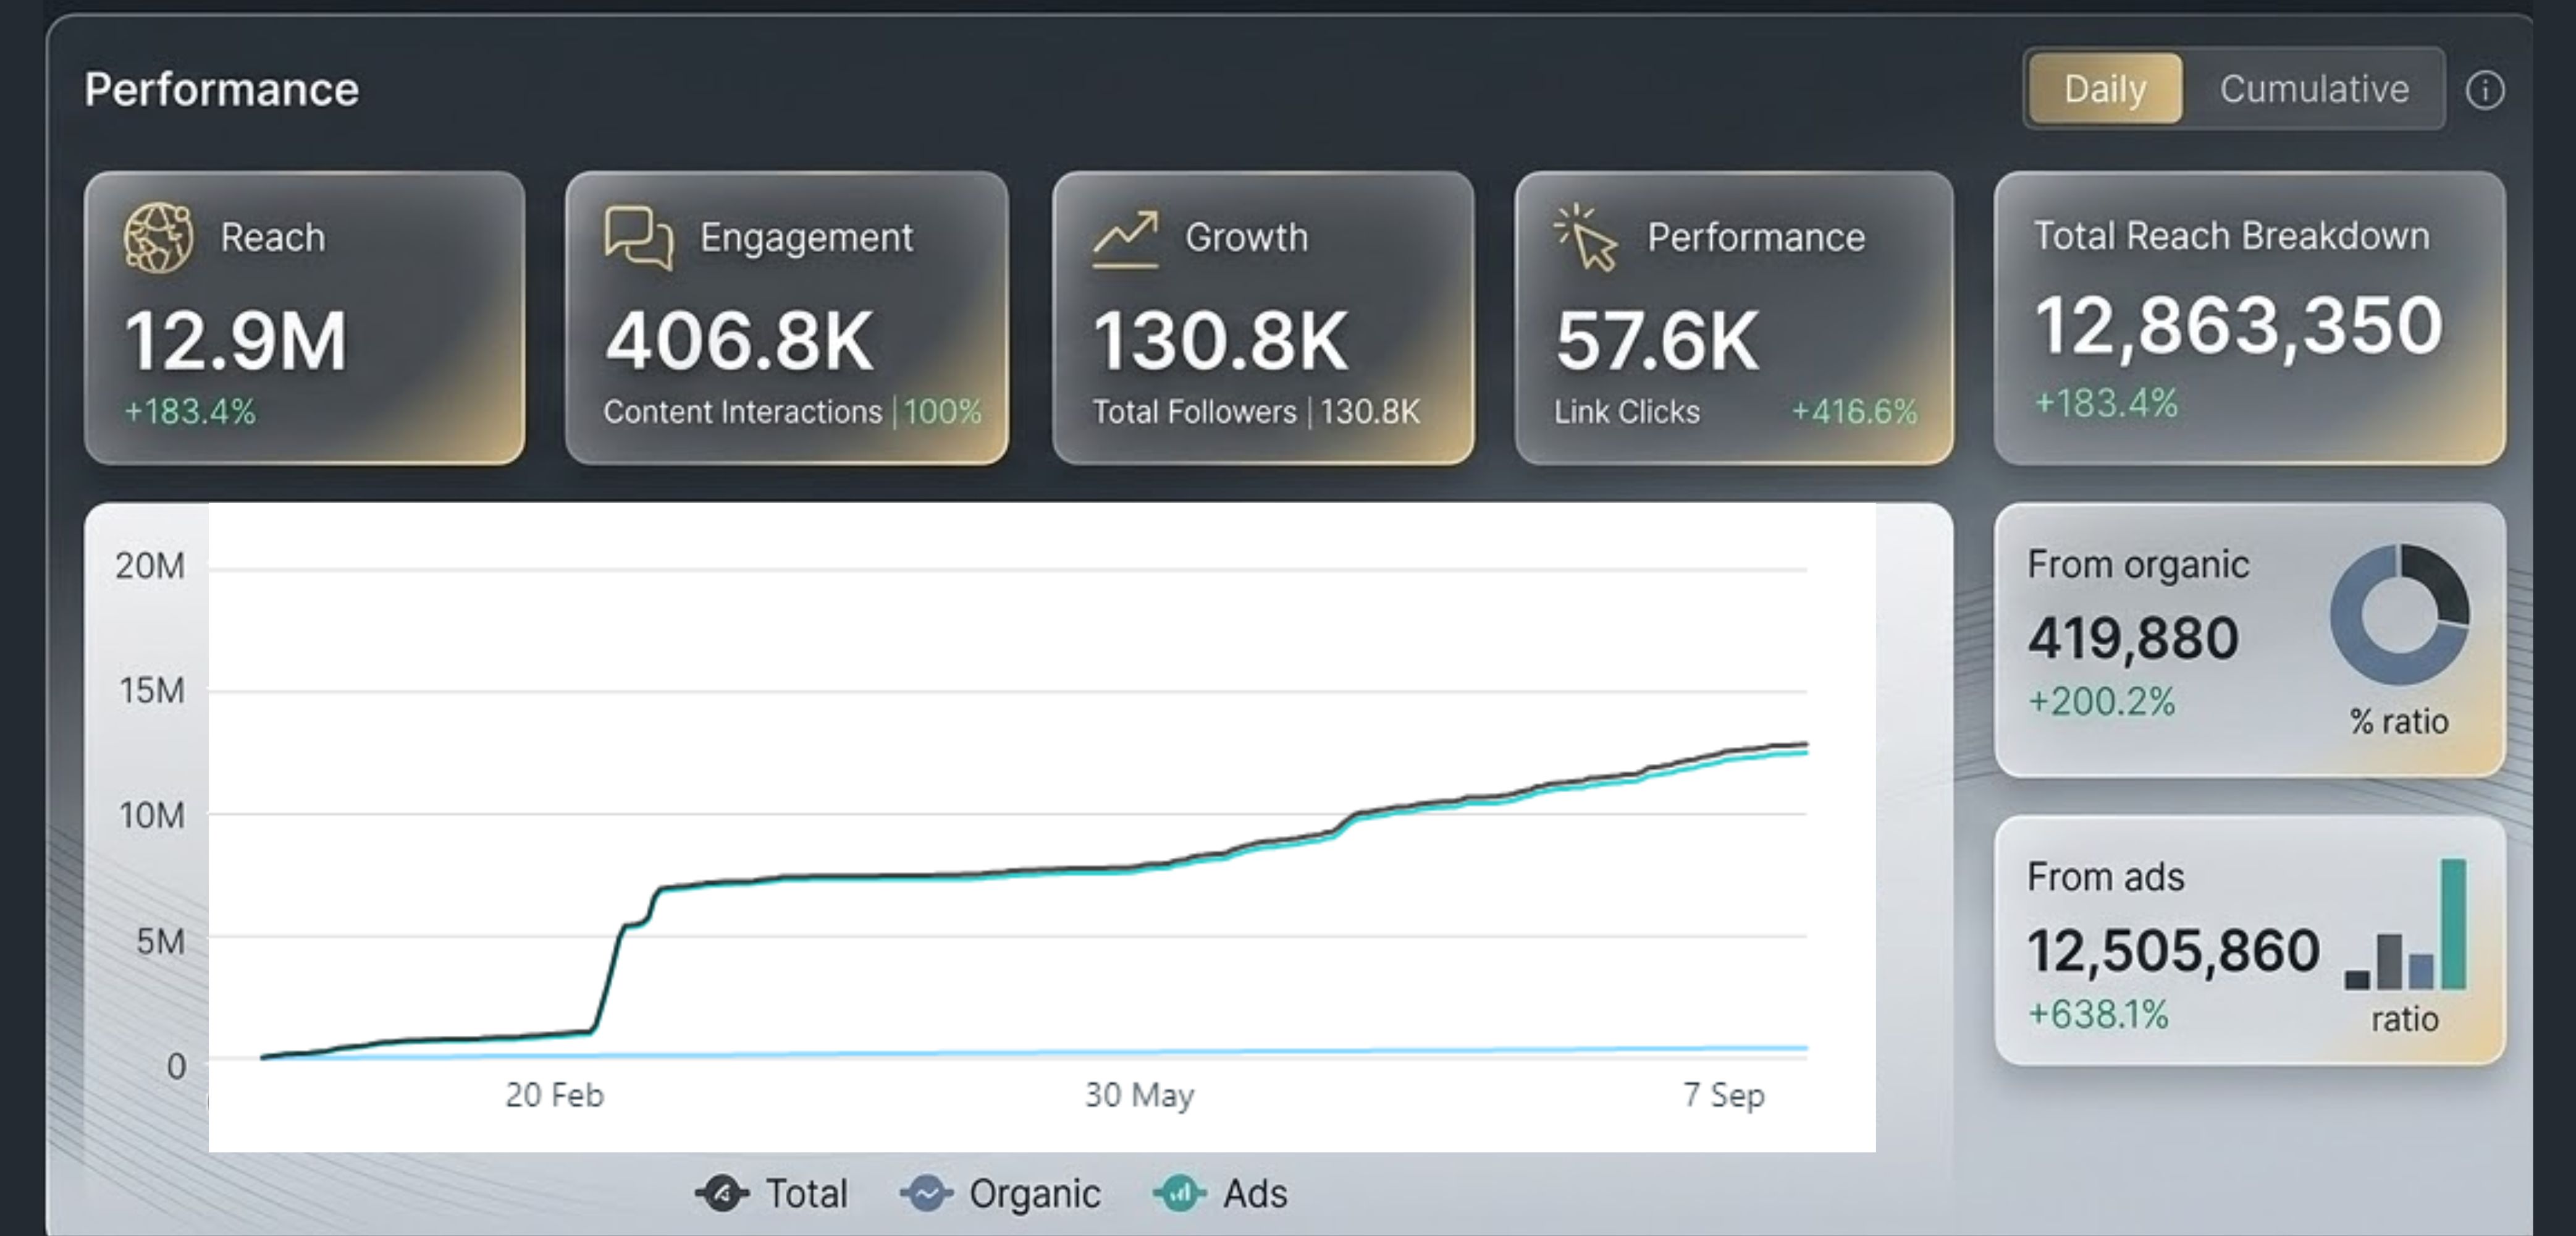The image size is (2576, 1236).
Task: Click the +183.4% change under Reach 12.9M
Action: (190, 412)
